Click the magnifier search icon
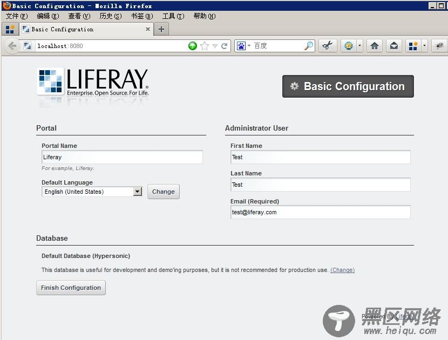This screenshot has height=340, width=448. [x=309, y=46]
